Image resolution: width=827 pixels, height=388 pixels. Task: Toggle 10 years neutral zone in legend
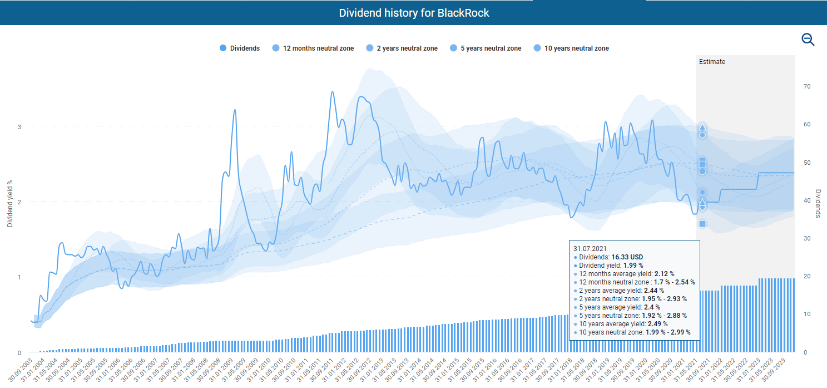click(x=571, y=48)
